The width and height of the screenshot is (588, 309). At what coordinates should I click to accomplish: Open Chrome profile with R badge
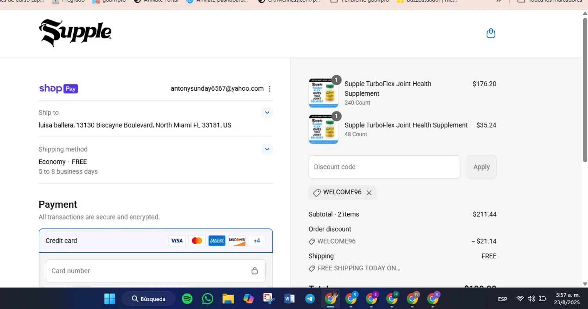click(412, 299)
